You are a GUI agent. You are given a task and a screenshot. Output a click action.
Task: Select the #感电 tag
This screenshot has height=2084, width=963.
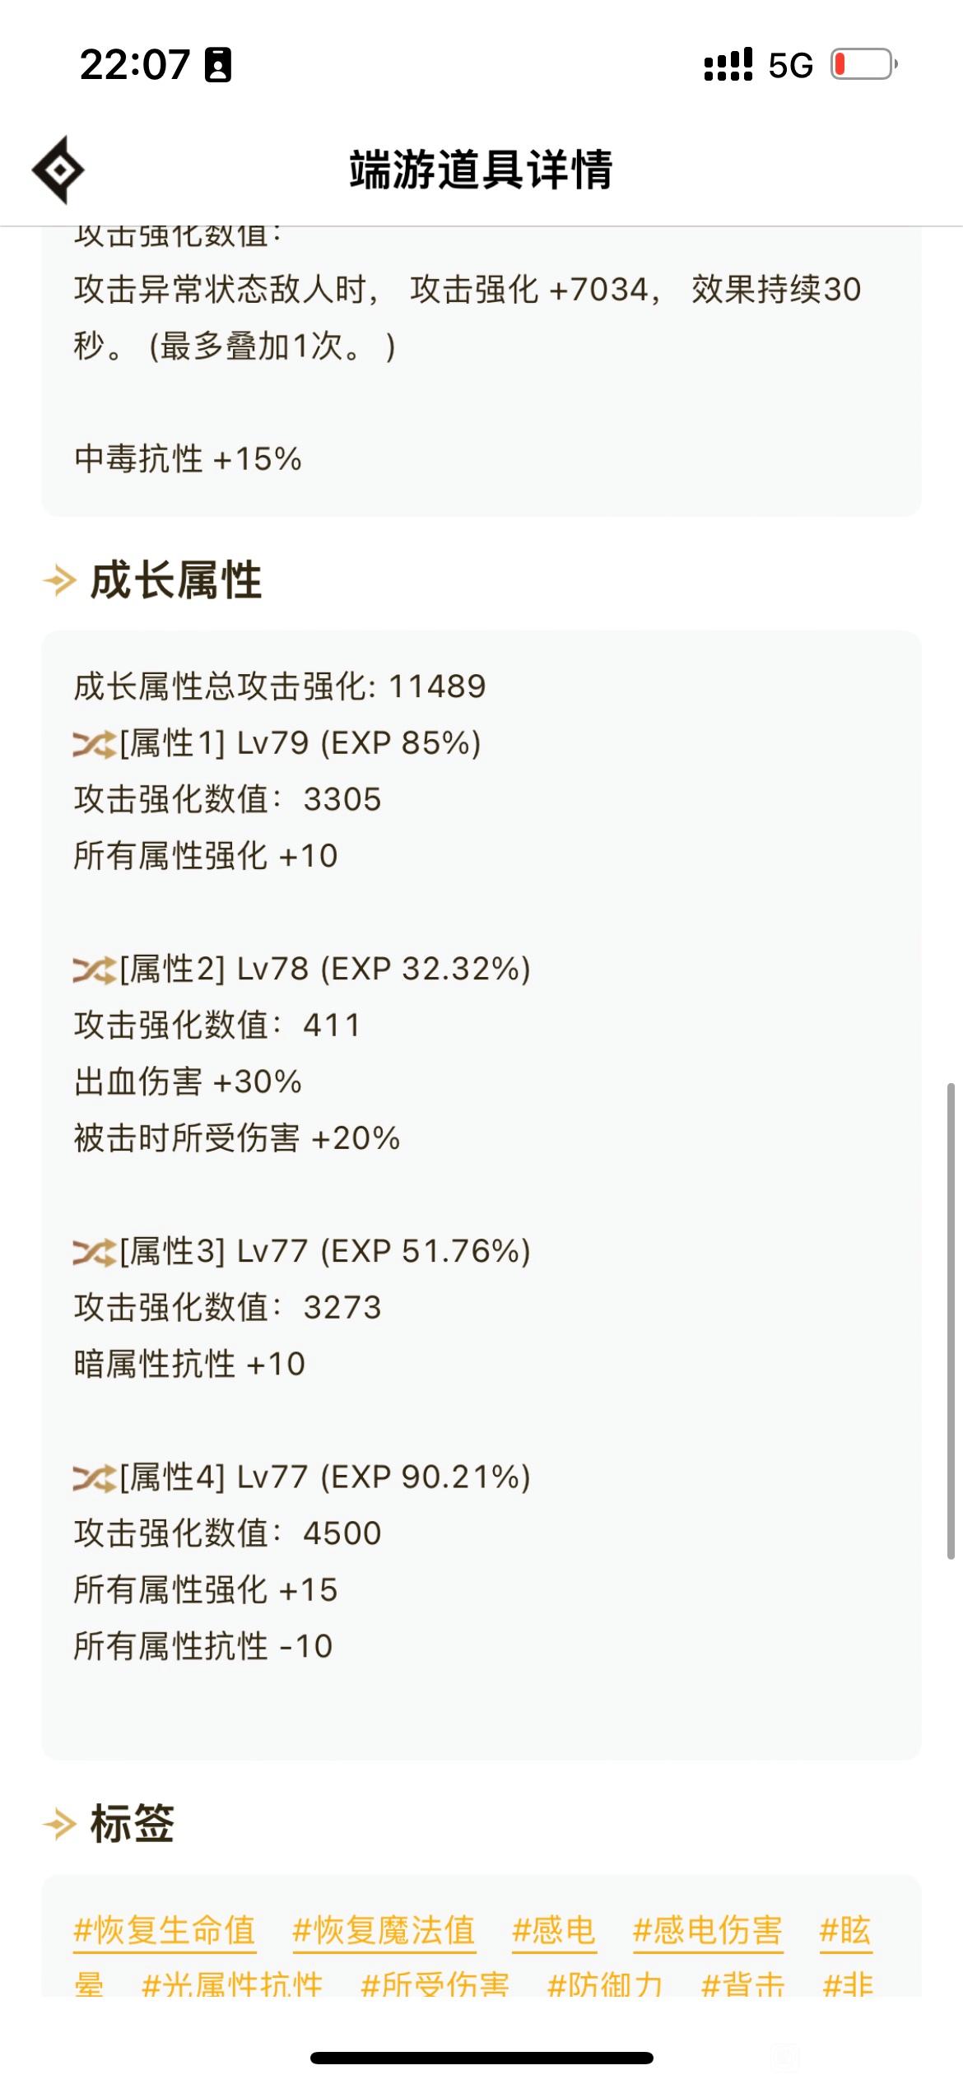554,1930
